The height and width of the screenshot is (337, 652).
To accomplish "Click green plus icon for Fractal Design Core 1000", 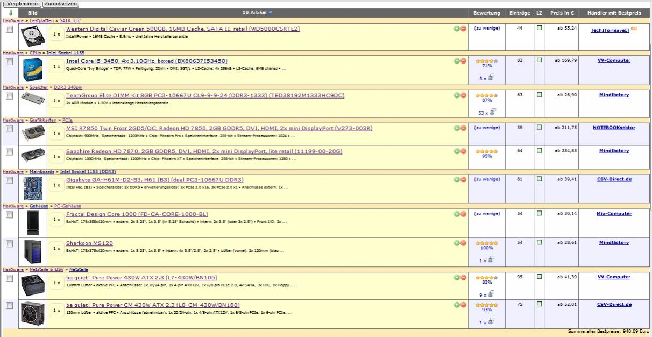I will click(457, 214).
